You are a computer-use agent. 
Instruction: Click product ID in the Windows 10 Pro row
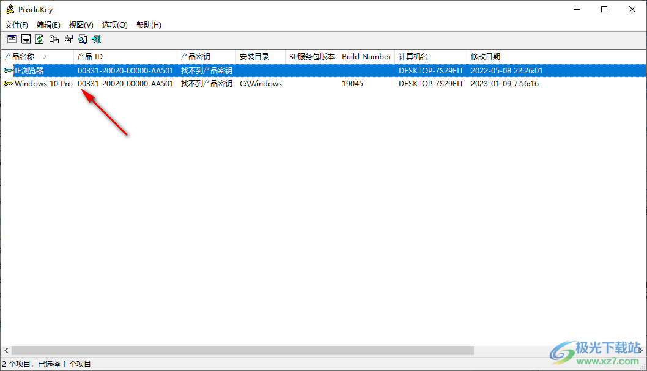[125, 83]
